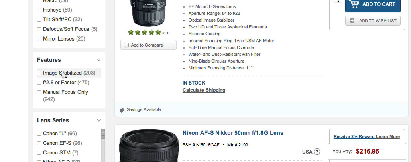Collapse the Features filter section
This screenshot has width=411, height=162.
pos(99,60)
